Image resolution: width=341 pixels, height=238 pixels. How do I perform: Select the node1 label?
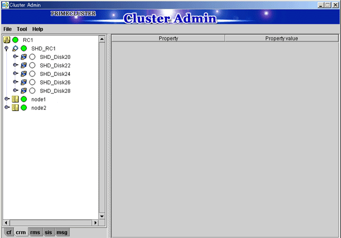[39, 99]
